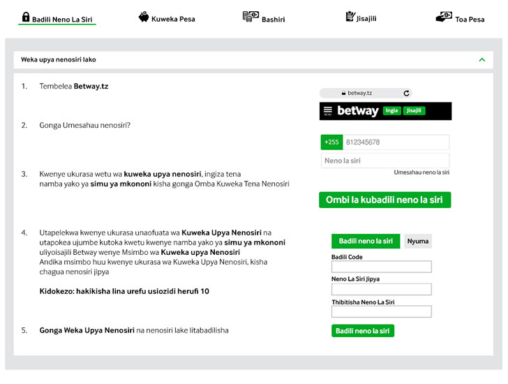Click the padlock icon beside Badili Neno La Siri
This screenshot has height=384, width=508.
point(26,17)
